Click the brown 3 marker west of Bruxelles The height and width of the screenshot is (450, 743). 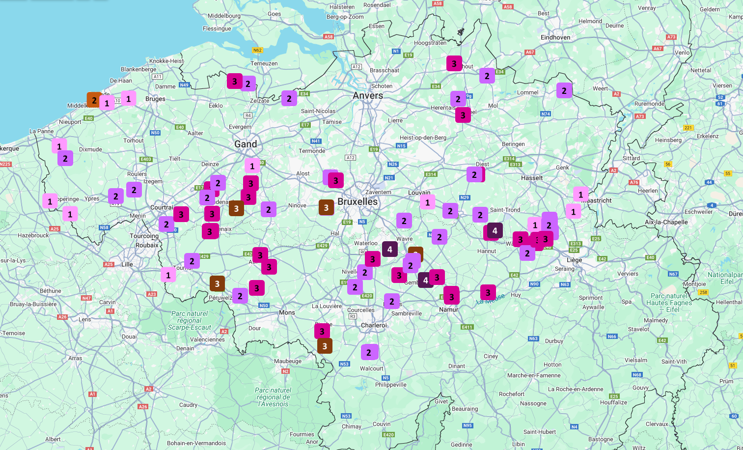coord(326,207)
